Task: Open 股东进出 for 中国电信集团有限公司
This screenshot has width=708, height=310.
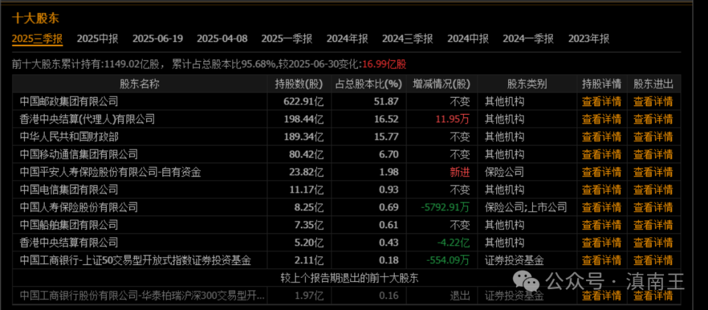Action: pos(654,189)
